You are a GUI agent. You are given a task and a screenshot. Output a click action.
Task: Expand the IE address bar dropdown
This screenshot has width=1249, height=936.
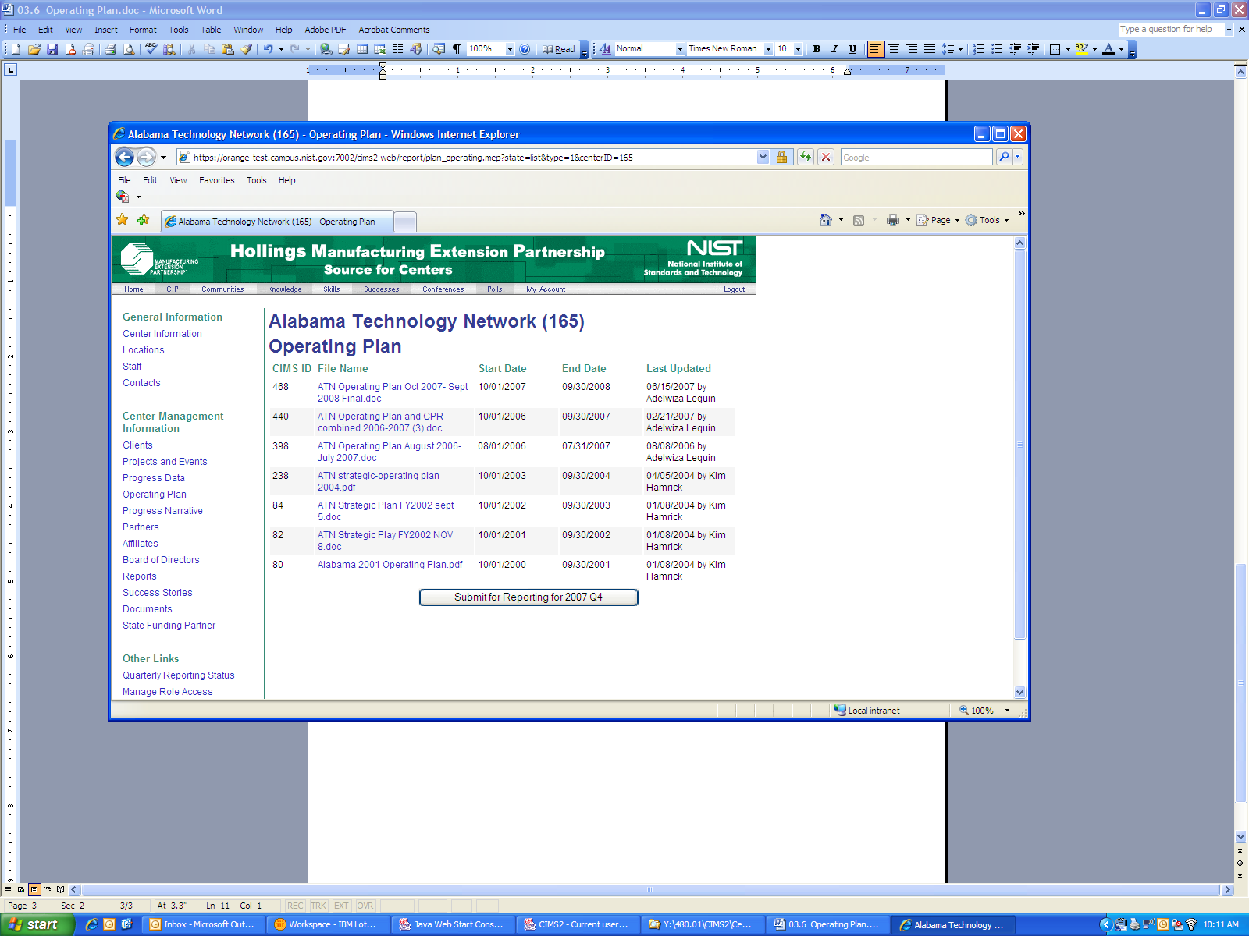763,157
